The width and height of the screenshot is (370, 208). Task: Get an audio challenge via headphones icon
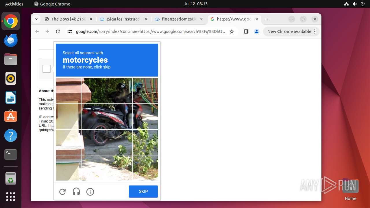pos(76,192)
